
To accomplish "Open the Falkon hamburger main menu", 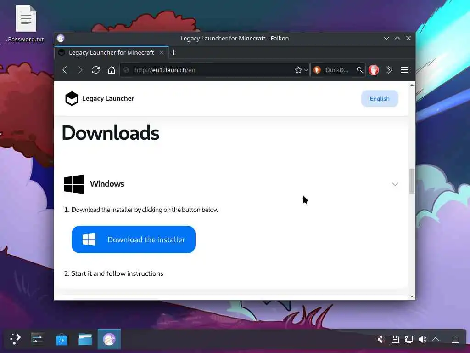I will [x=405, y=70].
